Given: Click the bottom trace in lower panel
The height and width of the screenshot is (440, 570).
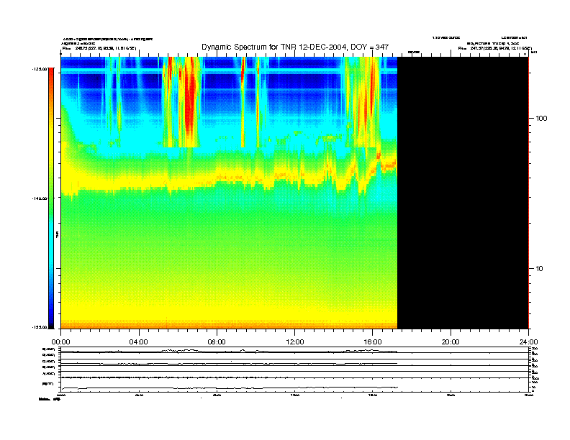Looking at the screenshot, I should point(229,388).
